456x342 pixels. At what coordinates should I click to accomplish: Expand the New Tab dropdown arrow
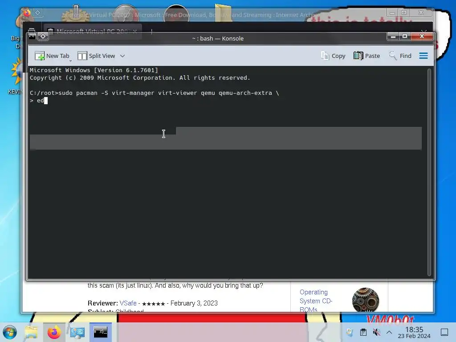(x=70, y=61)
